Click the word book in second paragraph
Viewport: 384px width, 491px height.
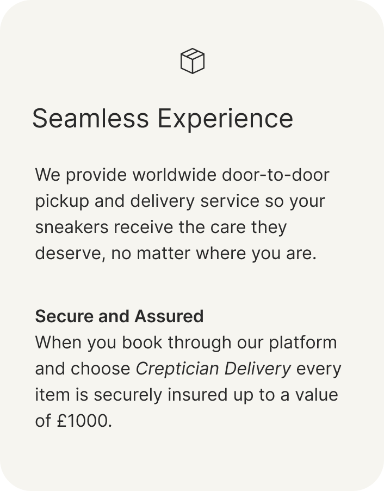(142, 342)
